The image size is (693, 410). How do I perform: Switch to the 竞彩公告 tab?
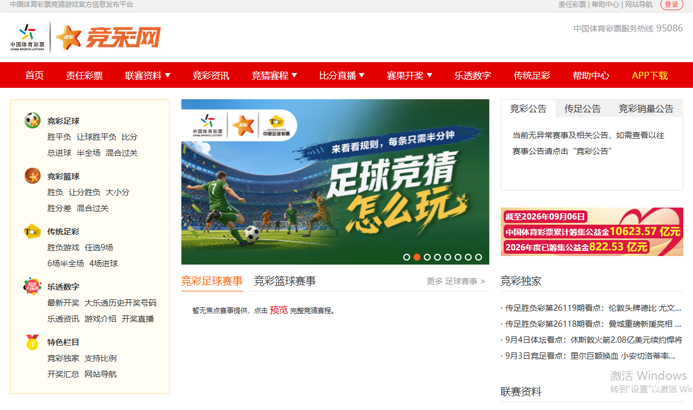tap(528, 108)
